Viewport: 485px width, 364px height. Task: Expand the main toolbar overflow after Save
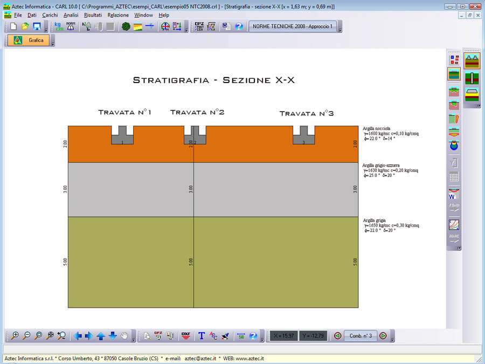point(46,30)
